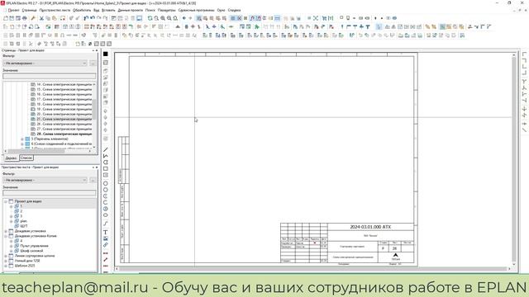This screenshot has height=297, width=529.
Task: Select the ЩУТ sheet space item
Action: coord(24,226)
